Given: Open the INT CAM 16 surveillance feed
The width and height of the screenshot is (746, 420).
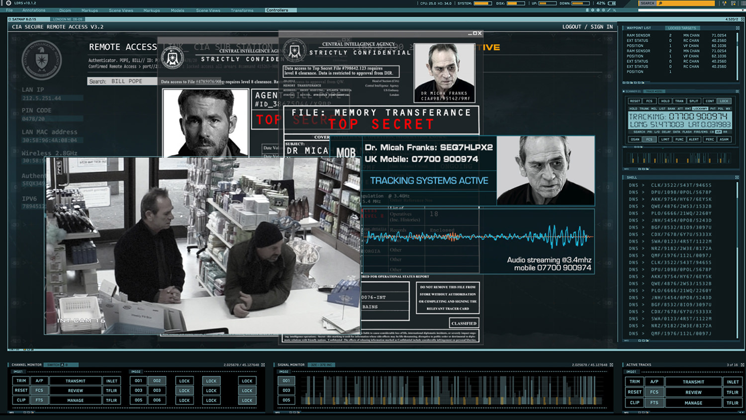Looking at the screenshot, I should [202, 246].
